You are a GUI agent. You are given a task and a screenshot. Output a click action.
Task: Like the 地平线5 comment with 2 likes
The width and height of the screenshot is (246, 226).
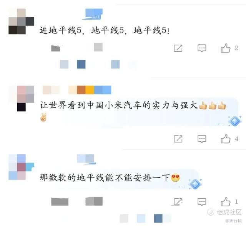[226, 48]
